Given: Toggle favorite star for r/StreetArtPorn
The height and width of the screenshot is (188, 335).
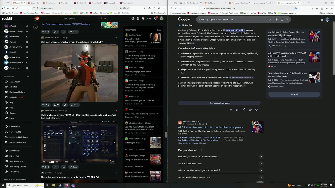Looking at the screenshot, I should coord(27,47).
